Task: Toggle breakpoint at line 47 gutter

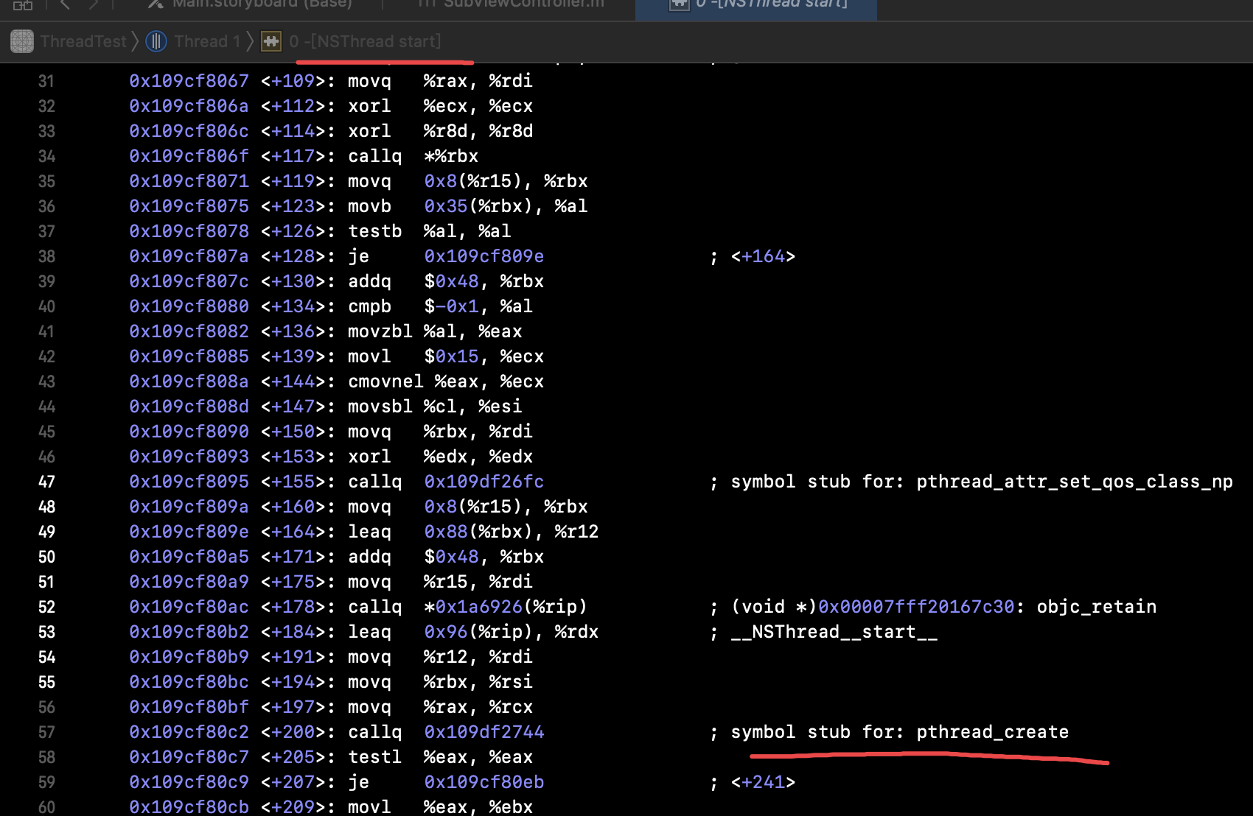Action: click(x=46, y=482)
